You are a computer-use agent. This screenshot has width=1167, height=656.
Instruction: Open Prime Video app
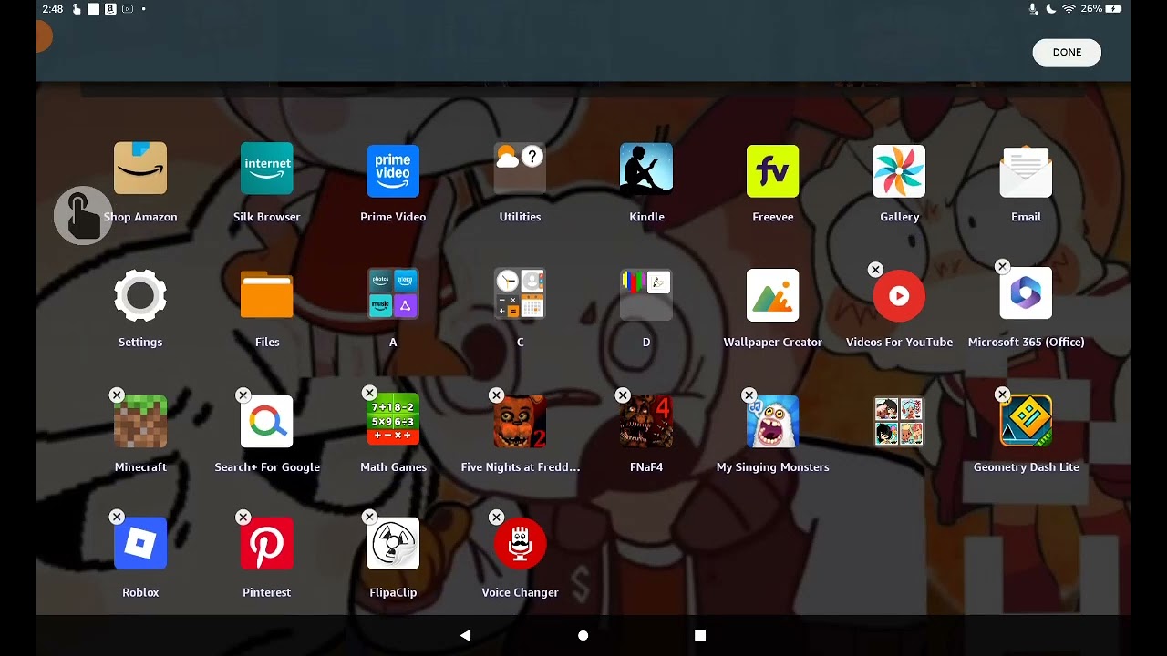[x=393, y=171]
